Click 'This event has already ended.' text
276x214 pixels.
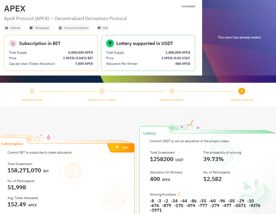coord(239,38)
